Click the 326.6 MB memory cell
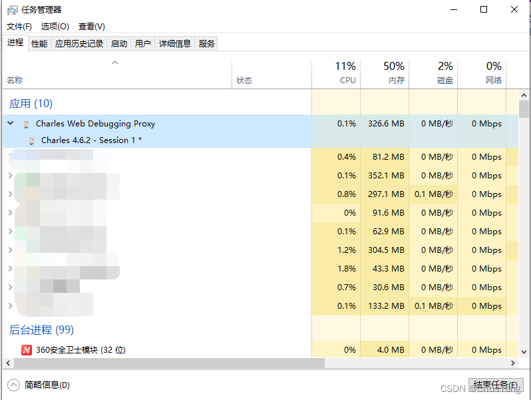531x400 pixels. click(386, 124)
